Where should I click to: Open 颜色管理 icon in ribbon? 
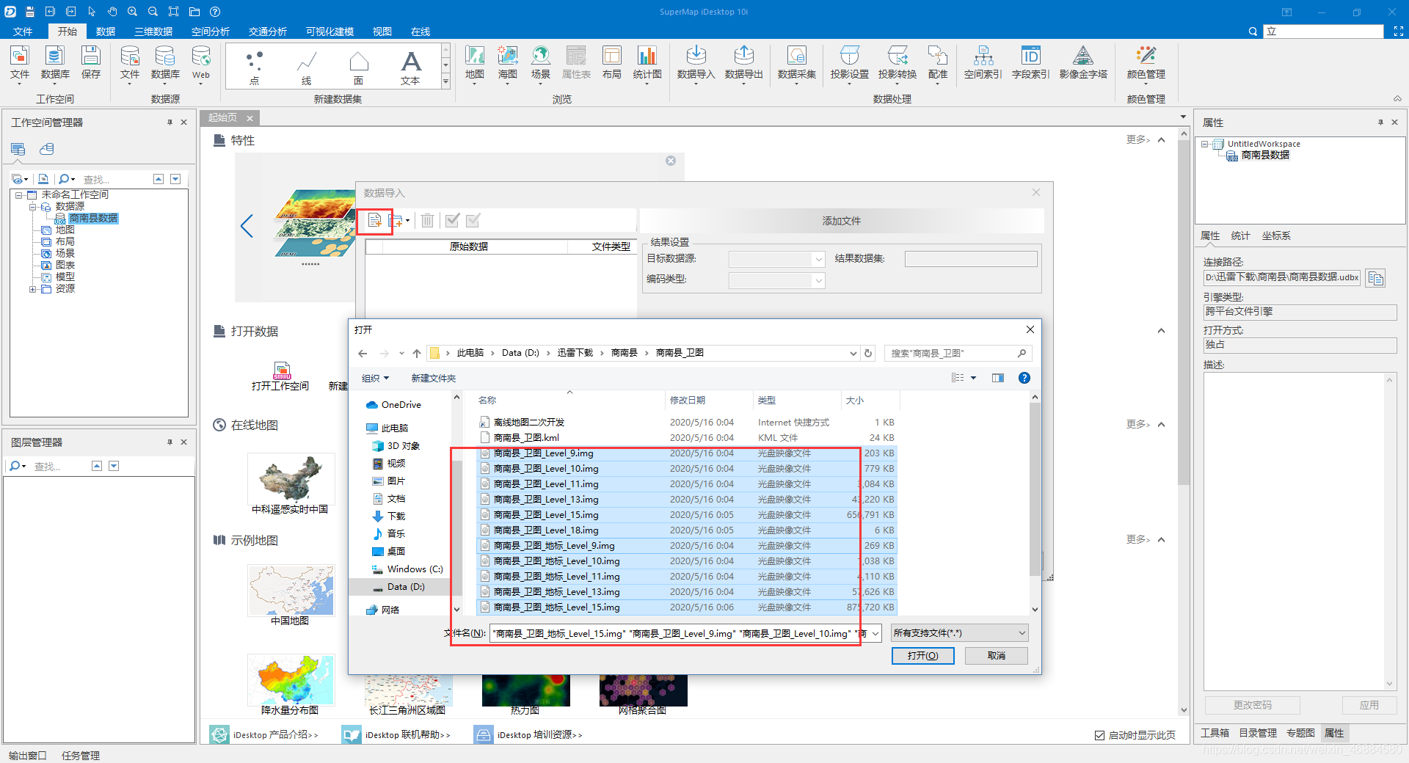[x=1146, y=63]
